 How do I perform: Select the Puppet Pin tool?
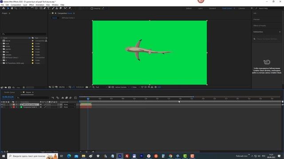[x=70, y=8]
